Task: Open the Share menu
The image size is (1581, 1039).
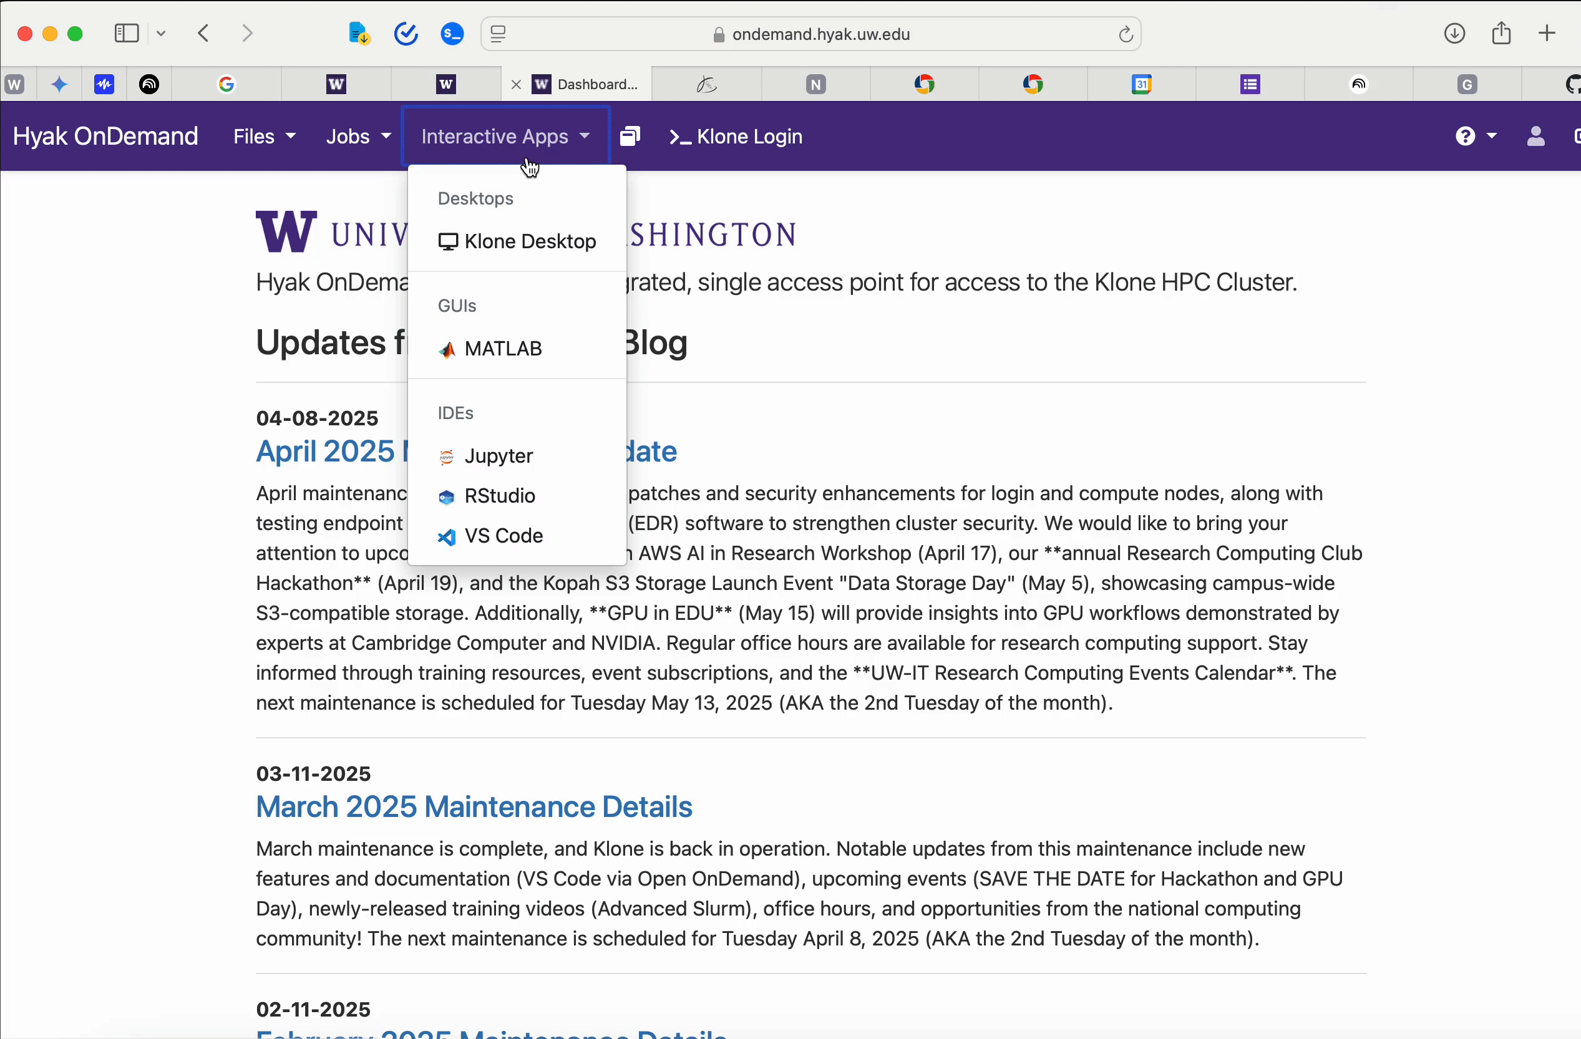Action: [x=1501, y=33]
